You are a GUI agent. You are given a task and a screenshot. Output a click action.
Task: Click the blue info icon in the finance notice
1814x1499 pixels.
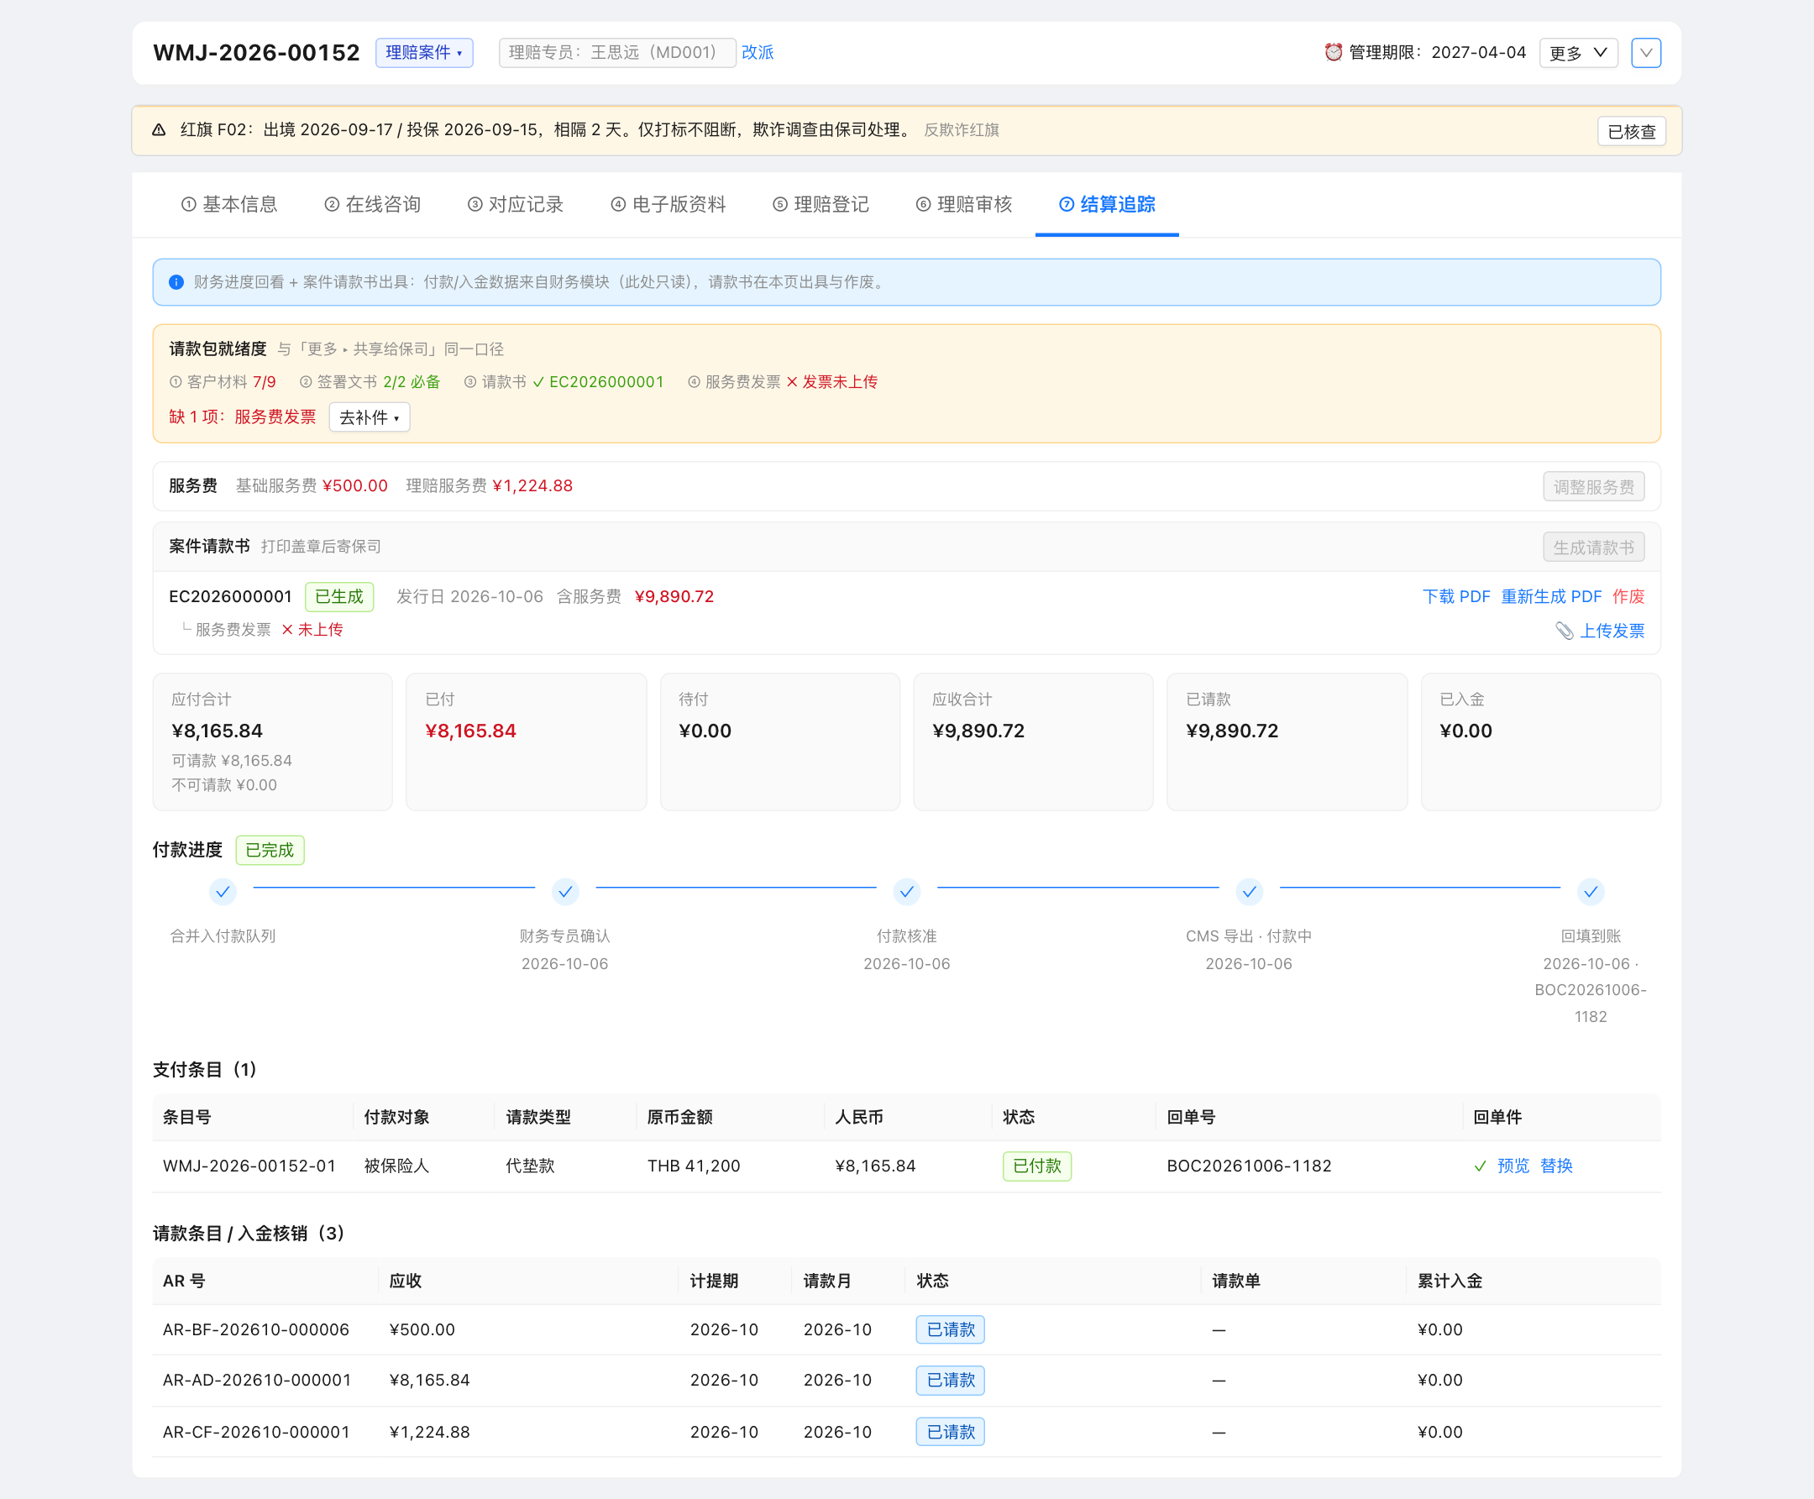tap(176, 282)
